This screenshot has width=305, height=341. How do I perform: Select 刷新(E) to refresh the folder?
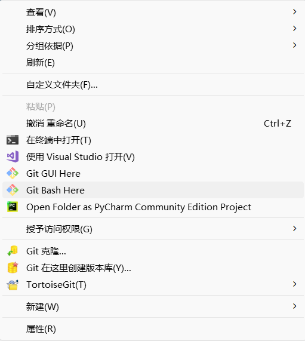153,63
